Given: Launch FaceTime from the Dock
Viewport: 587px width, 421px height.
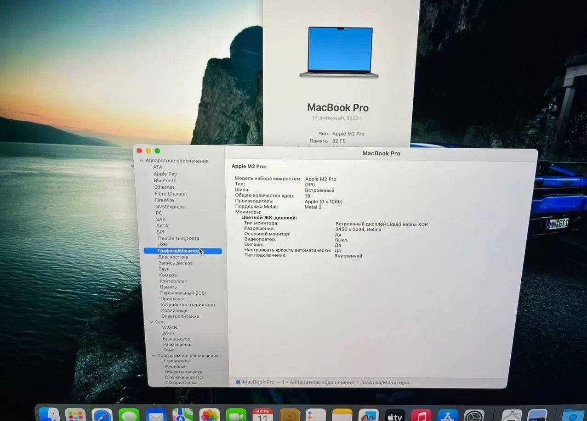Looking at the screenshot, I should 236,415.
